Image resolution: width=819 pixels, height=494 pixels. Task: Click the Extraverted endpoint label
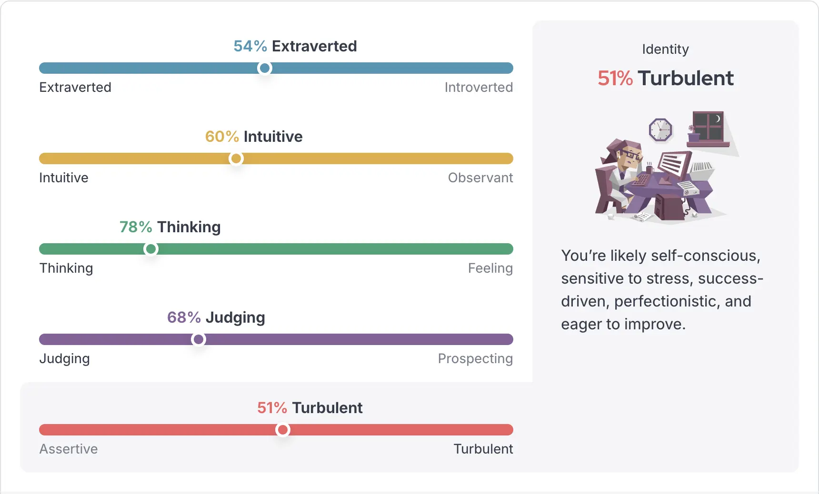[x=75, y=87]
